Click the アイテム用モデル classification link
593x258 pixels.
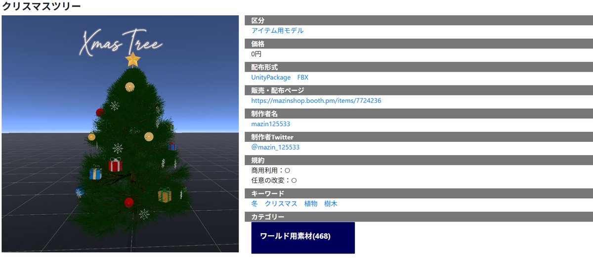277,31
